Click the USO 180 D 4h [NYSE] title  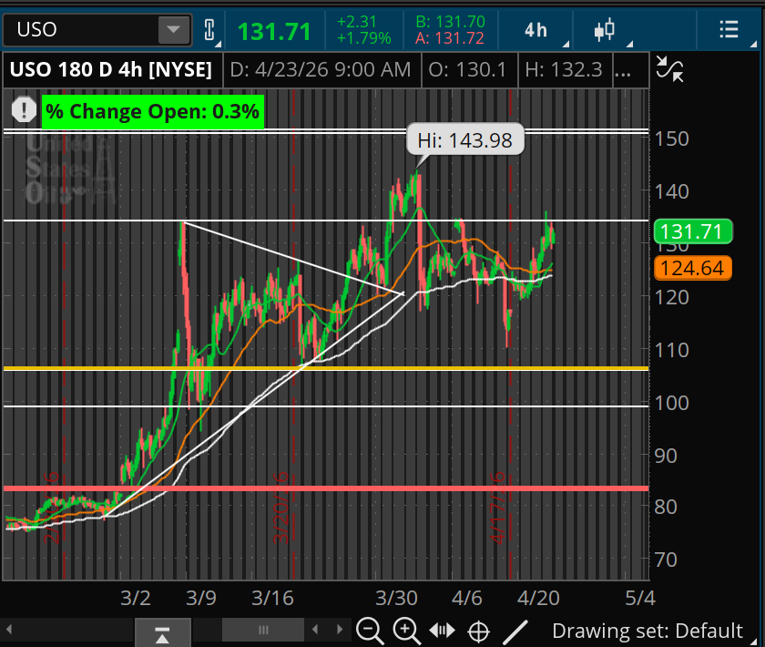point(111,70)
